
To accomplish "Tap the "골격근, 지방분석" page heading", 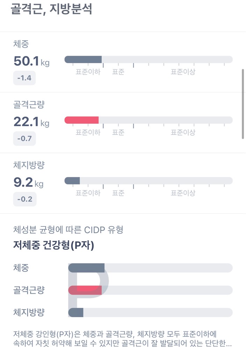I will pyautogui.click(x=51, y=9).
